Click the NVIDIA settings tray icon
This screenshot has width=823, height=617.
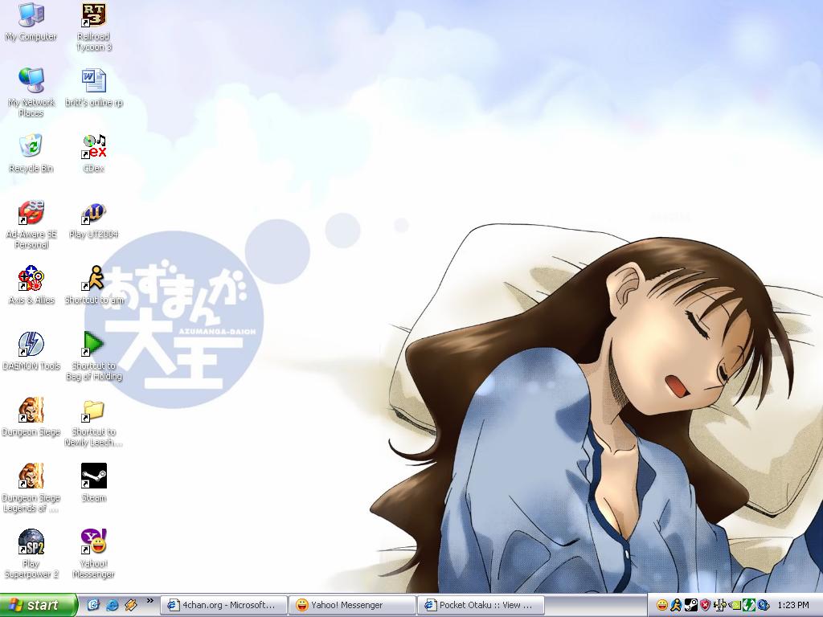point(735,605)
